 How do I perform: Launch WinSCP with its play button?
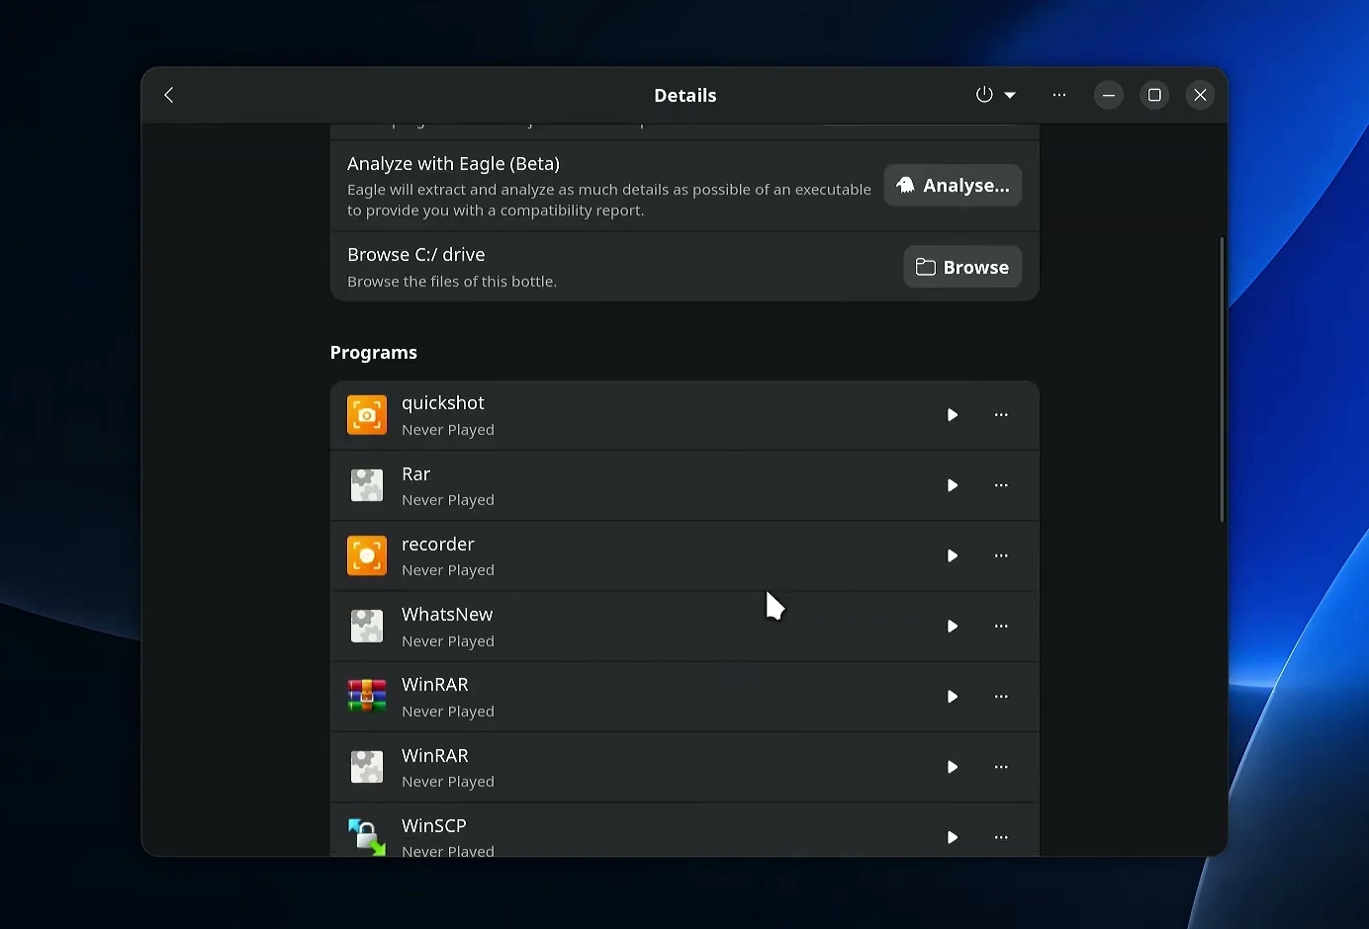(x=953, y=837)
